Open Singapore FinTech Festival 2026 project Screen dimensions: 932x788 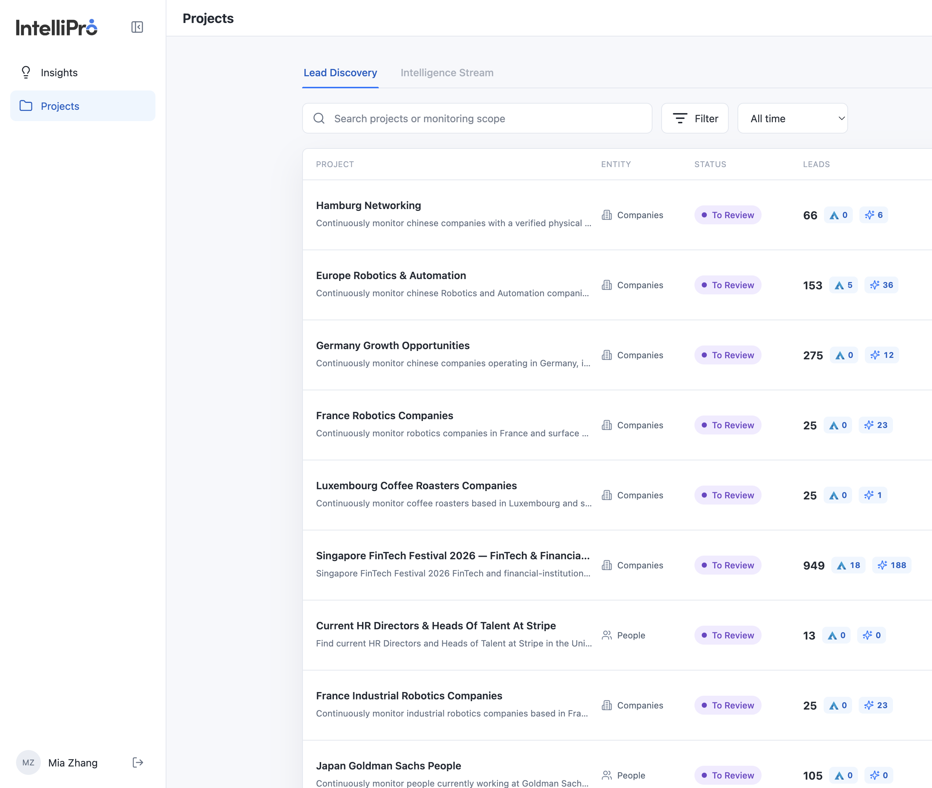(x=452, y=556)
